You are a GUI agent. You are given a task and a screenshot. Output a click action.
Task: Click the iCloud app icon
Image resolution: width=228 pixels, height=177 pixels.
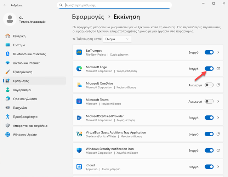(x=79, y=167)
